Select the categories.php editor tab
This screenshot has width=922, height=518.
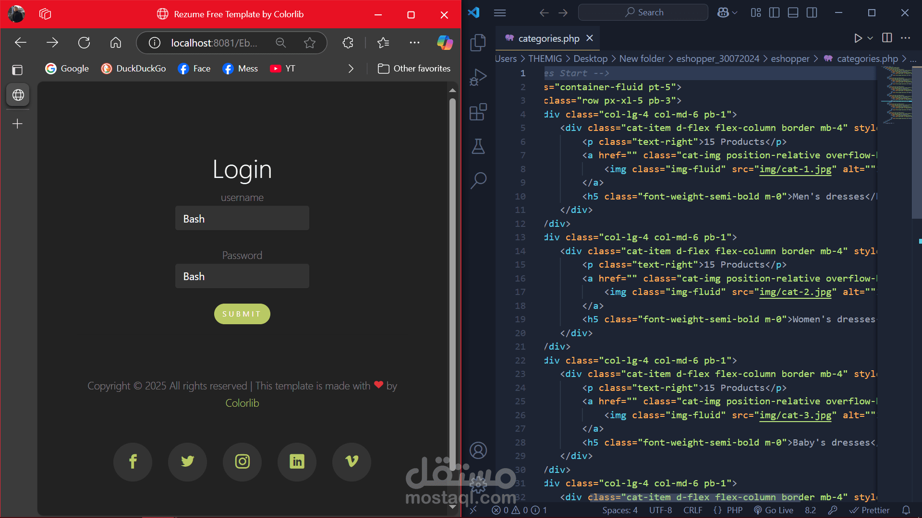(548, 38)
